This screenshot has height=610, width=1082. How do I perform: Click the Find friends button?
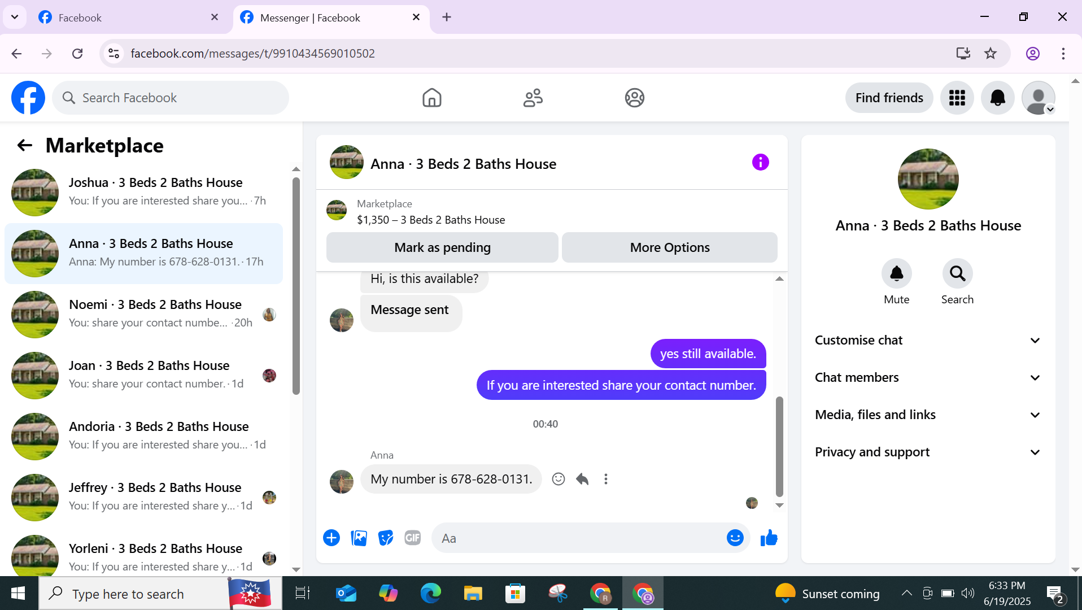click(x=889, y=98)
